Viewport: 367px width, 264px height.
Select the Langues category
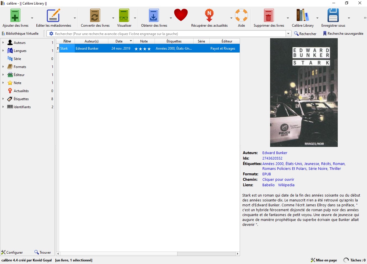20,51
